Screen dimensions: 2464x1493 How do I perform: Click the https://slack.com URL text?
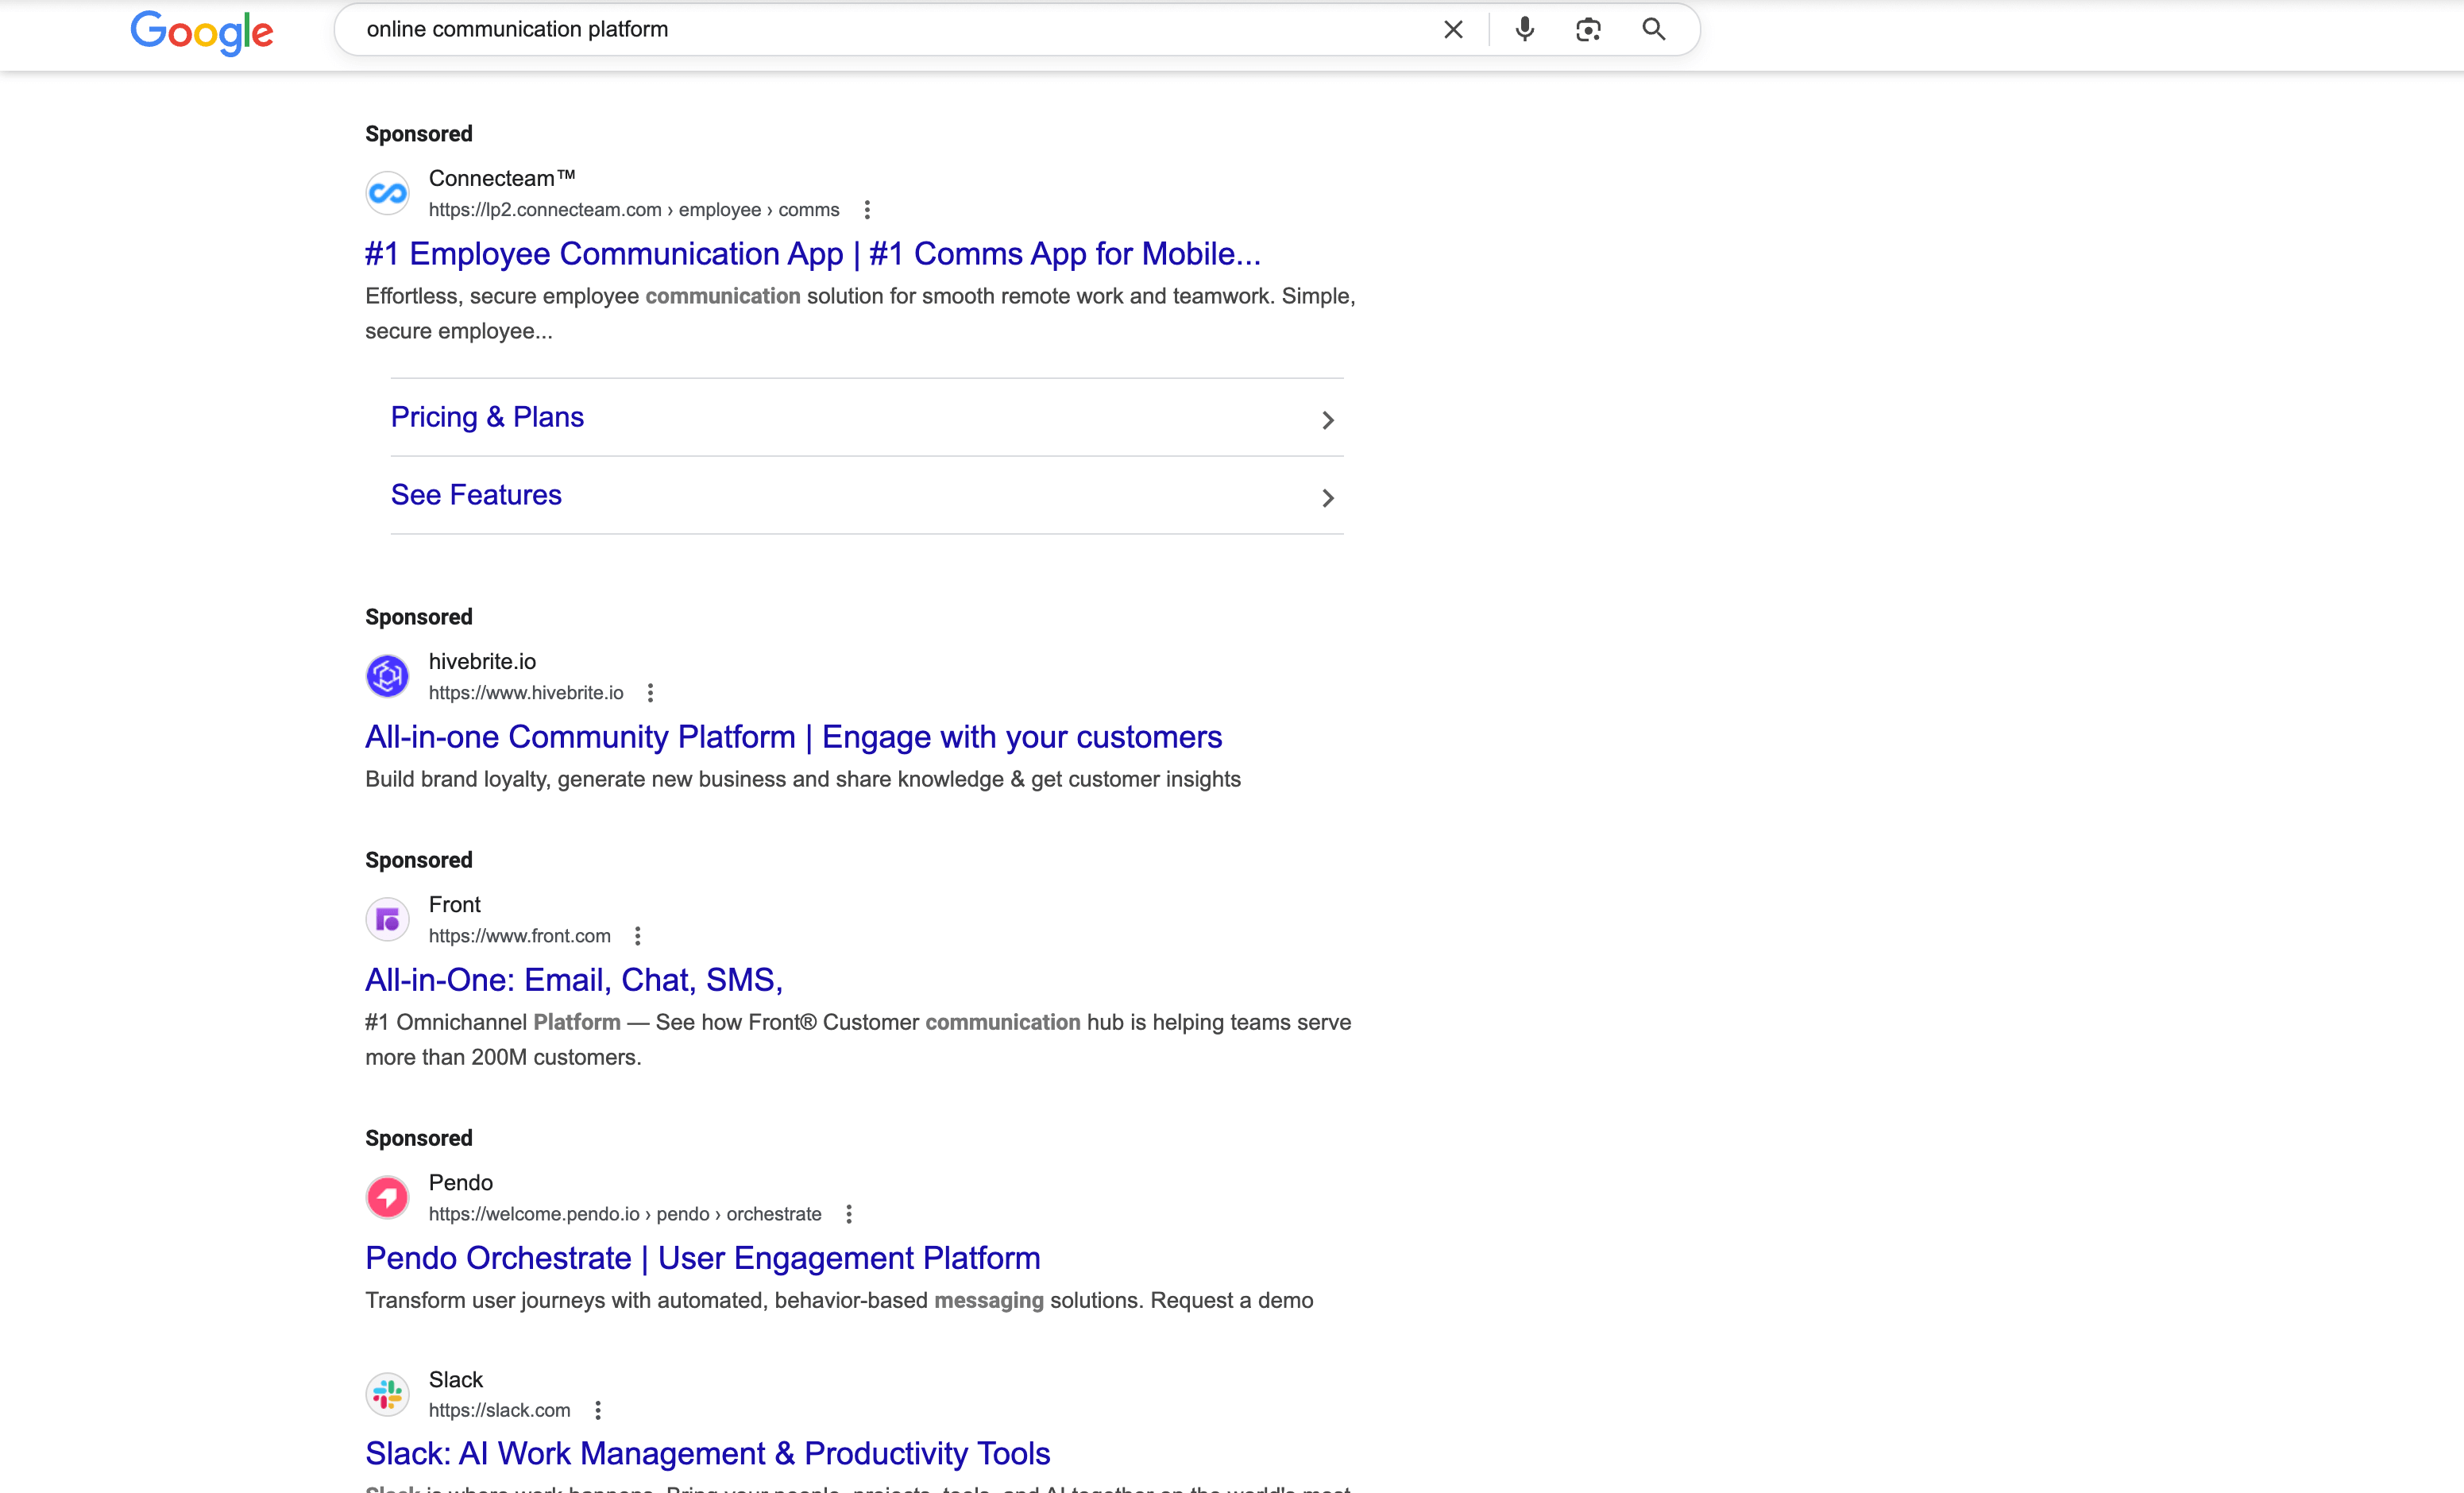click(499, 1410)
